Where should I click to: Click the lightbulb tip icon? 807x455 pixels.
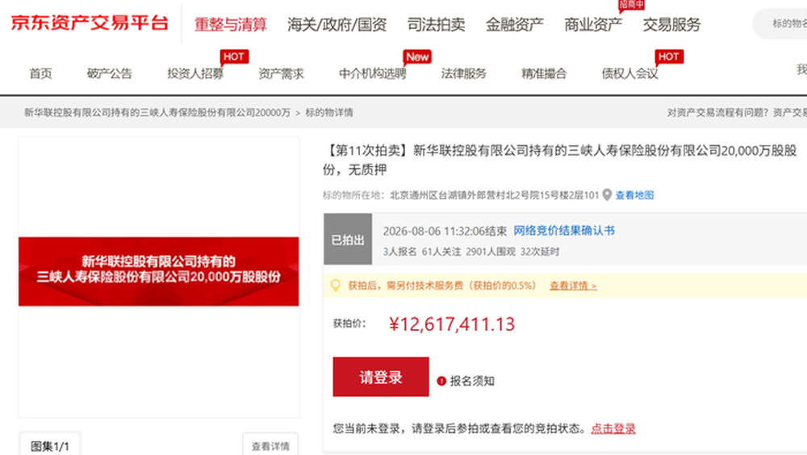click(x=336, y=285)
